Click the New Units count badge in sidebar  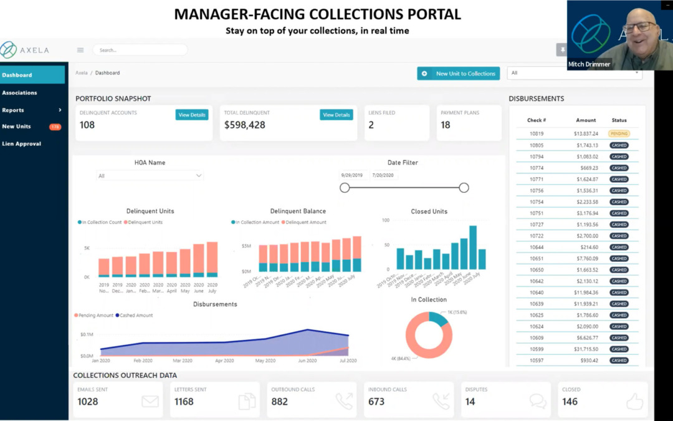pyautogui.click(x=55, y=127)
